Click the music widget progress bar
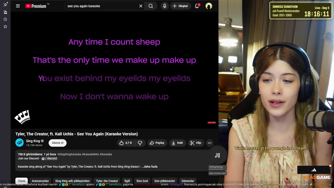This screenshot has height=188, width=334. (217, 173)
